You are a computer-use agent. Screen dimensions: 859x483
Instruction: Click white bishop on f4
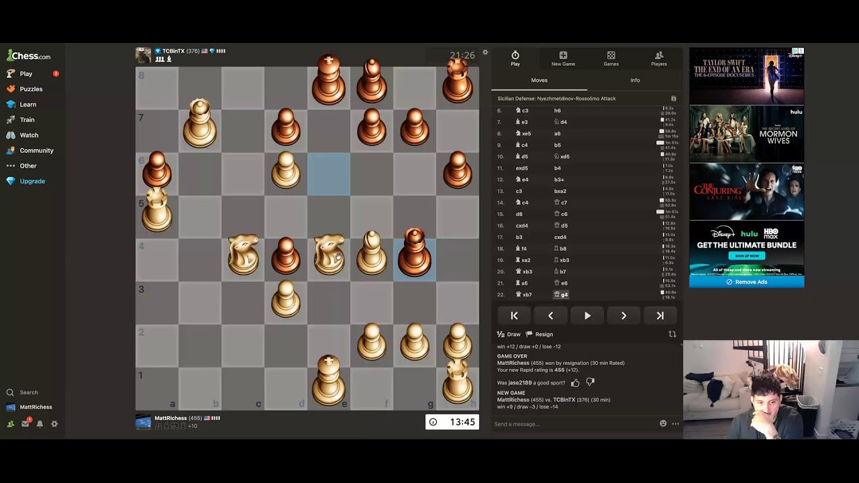click(372, 252)
